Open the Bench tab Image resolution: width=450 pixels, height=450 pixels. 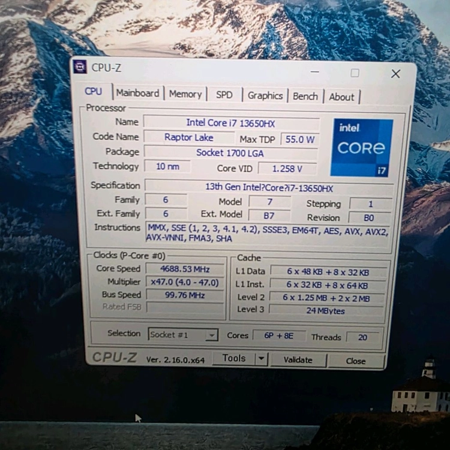(x=305, y=97)
